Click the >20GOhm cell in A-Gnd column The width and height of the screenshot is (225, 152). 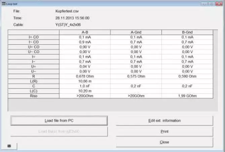point(136,96)
